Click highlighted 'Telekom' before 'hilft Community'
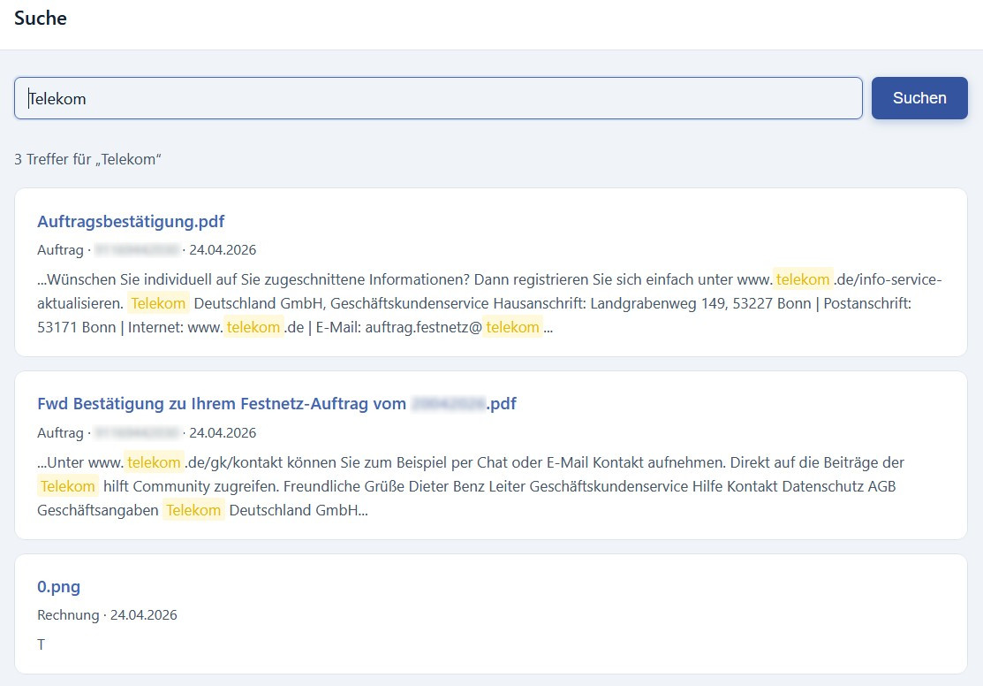Image resolution: width=983 pixels, height=686 pixels. pos(68,486)
